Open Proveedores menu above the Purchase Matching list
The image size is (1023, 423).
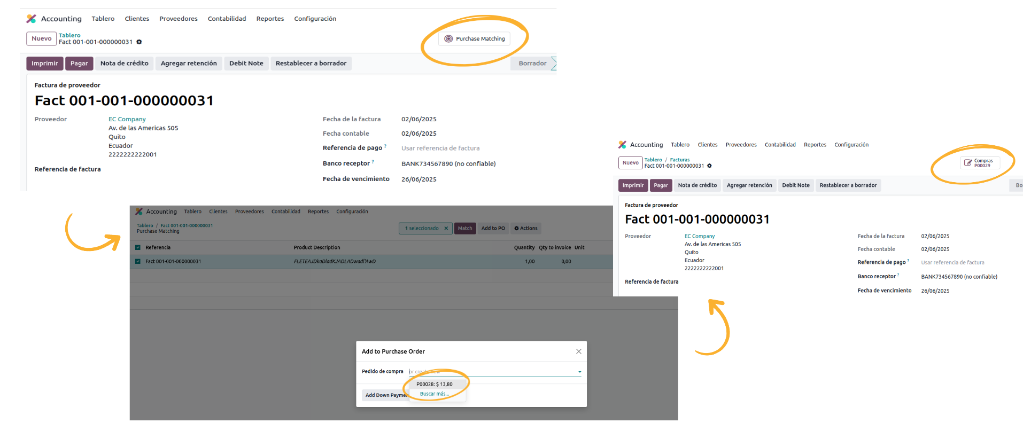pos(249,211)
